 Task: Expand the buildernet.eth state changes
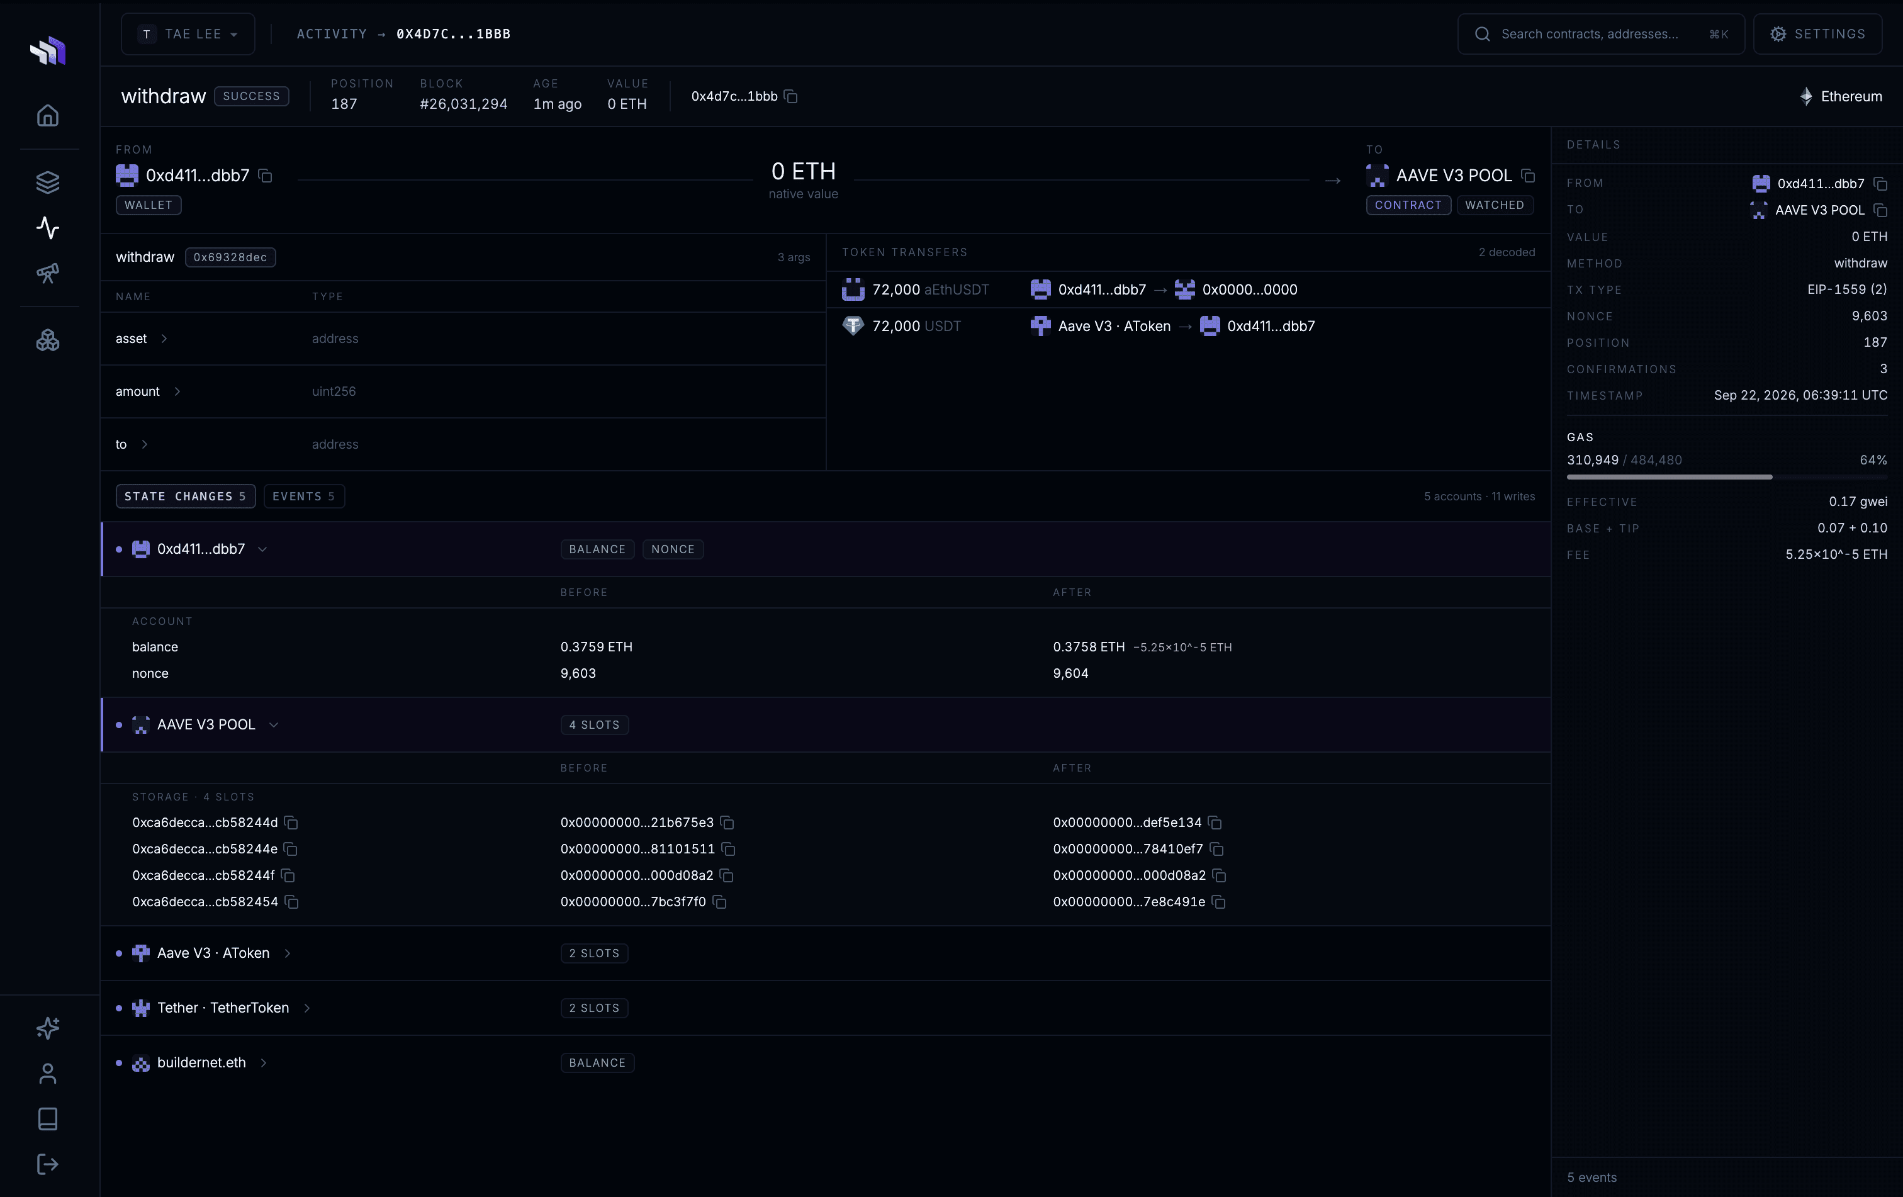click(x=263, y=1063)
